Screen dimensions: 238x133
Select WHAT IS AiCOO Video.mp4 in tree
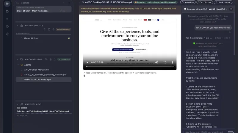point(43,80)
